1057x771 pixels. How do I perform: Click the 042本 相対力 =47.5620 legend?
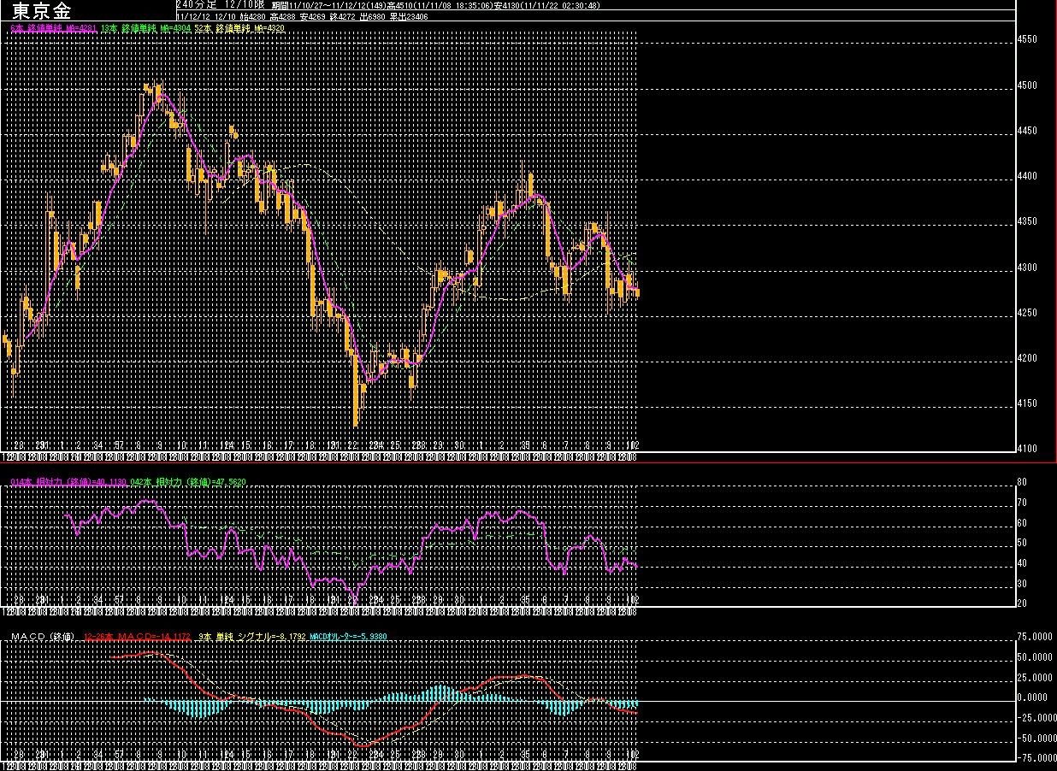pyautogui.click(x=188, y=482)
